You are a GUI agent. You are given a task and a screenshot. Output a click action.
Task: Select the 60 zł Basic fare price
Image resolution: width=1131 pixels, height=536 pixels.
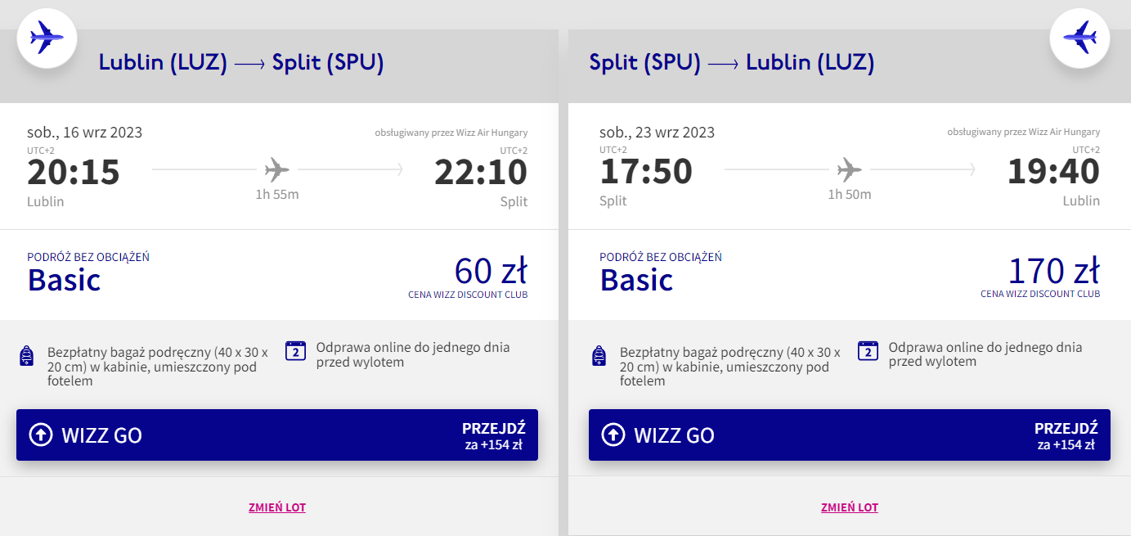tap(491, 271)
